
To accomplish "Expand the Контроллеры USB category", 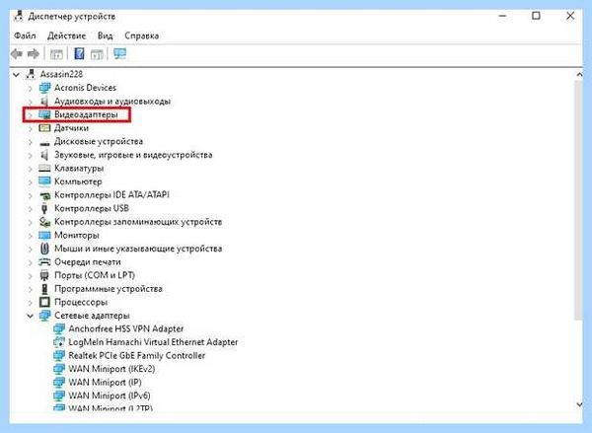I will click(31, 209).
